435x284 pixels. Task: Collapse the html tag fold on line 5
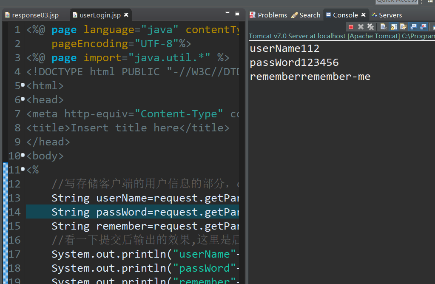pyautogui.click(x=23, y=85)
